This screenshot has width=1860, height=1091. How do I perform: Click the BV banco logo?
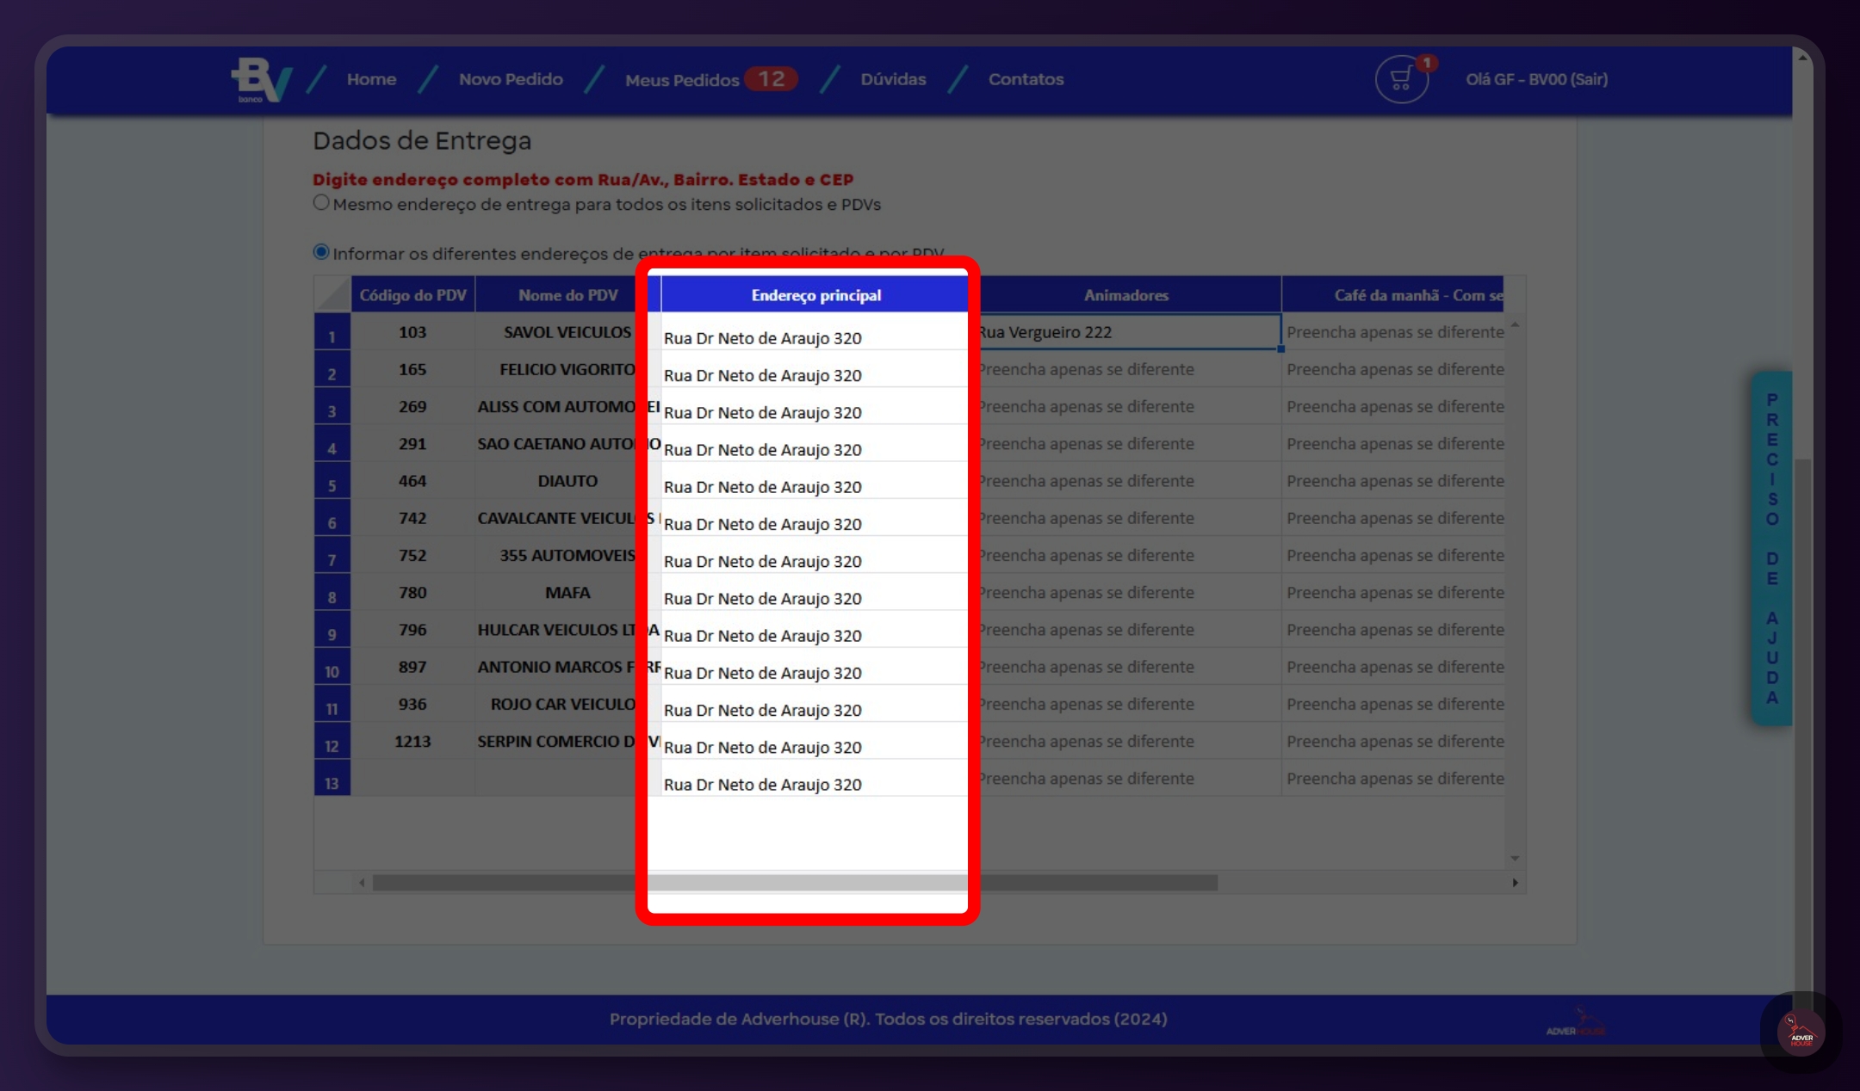tap(262, 80)
